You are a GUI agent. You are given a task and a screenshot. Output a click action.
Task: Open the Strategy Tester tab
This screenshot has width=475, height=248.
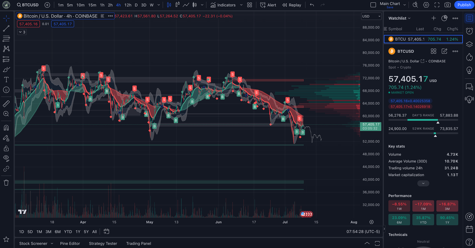pyautogui.click(x=103, y=244)
